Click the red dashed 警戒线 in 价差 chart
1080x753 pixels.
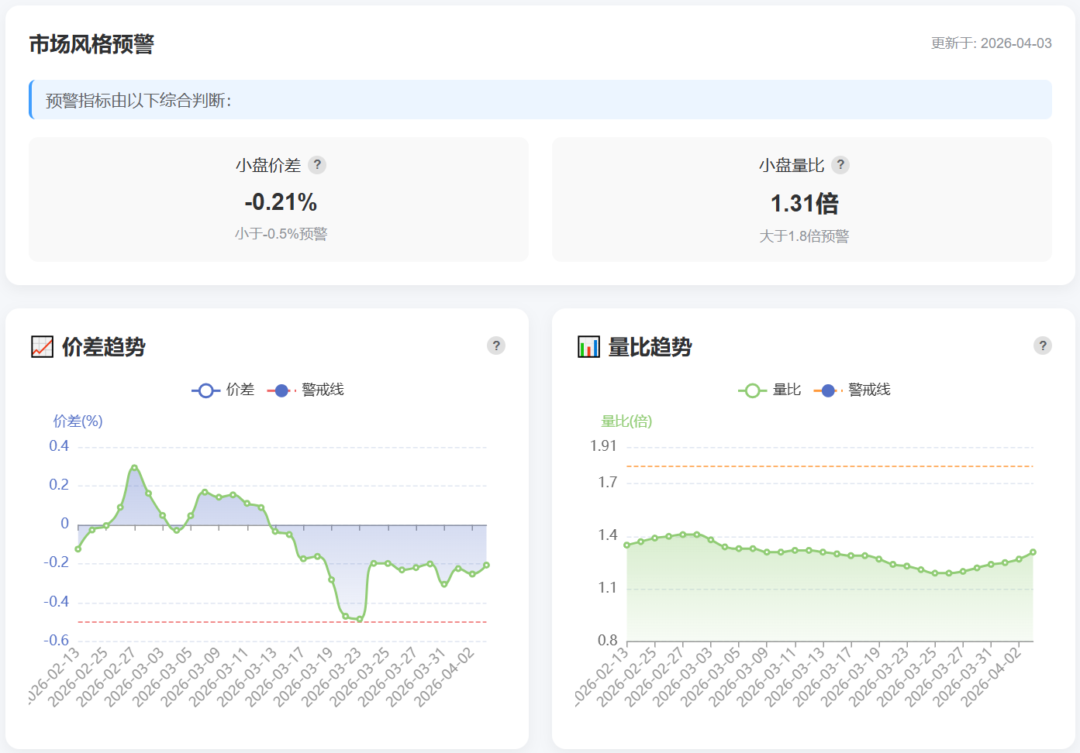click(282, 622)
